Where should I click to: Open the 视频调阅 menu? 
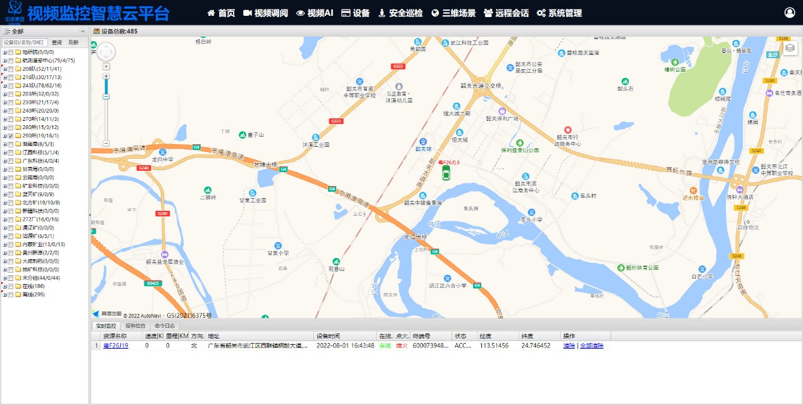pyautogui.click(x=265, y=13)
